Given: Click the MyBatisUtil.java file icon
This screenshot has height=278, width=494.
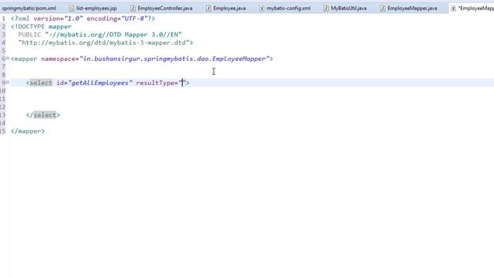Looking at the screenshot, I should pos(326,8).
